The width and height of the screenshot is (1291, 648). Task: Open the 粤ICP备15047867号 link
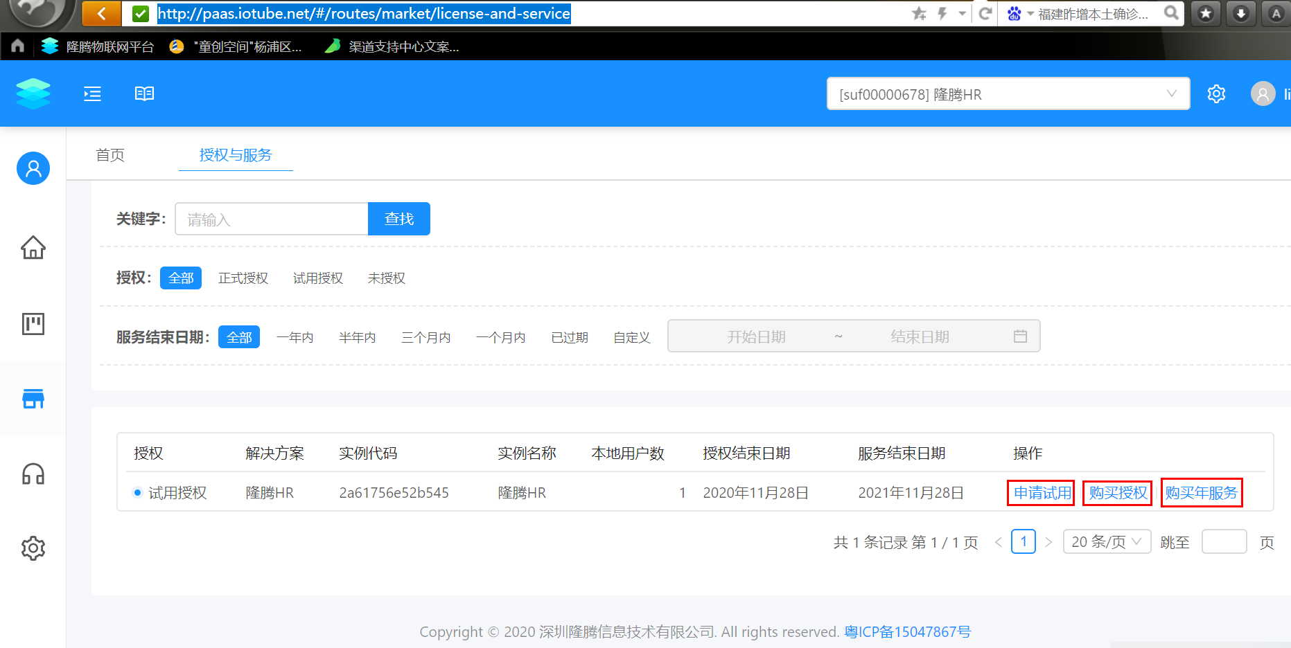[908, 631]
